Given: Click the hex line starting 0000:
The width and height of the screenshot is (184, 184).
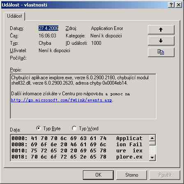Looking at the screenshot, I should 77,138.
